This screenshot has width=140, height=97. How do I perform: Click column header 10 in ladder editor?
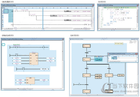(x=68, y=8)
